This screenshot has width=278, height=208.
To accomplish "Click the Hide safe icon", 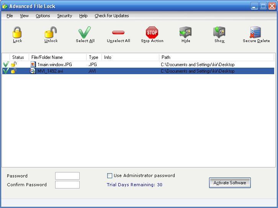I will pos(185,32).
